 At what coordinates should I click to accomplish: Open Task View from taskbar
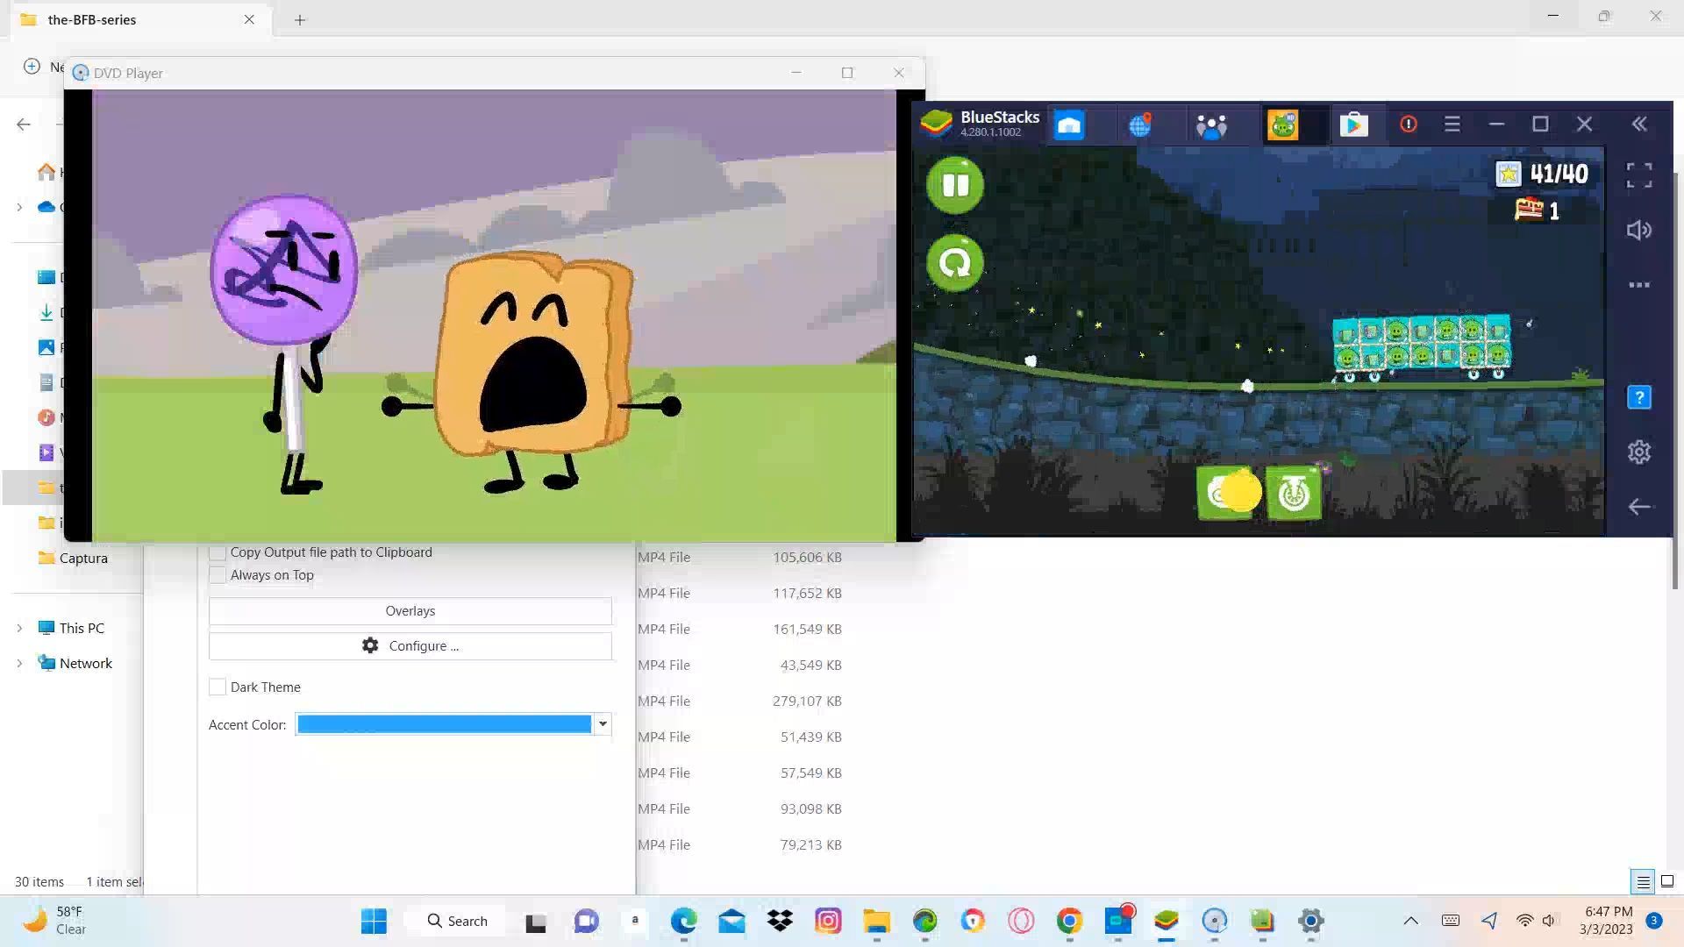pyautogui.click(x=536, y=922)
